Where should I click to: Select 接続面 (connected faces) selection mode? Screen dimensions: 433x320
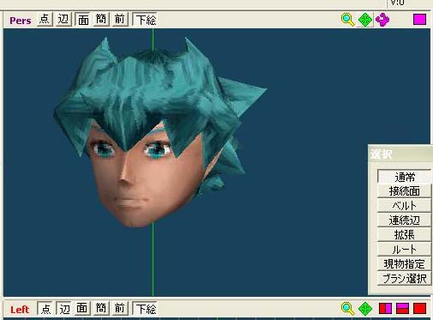pyautogui.click(x=404, y=191)
